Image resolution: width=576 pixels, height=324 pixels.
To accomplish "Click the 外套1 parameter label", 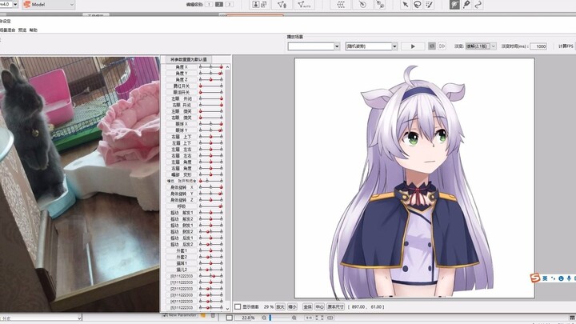I will pyautogui.click(x=182, y=250).
